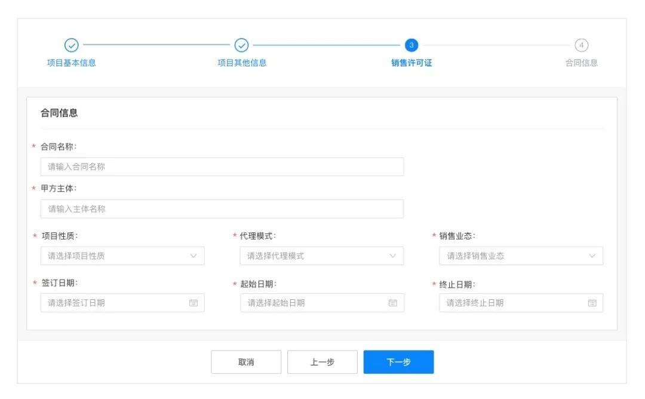Click the step 4 合同信息 circle icon

click(x=581, y=45)
